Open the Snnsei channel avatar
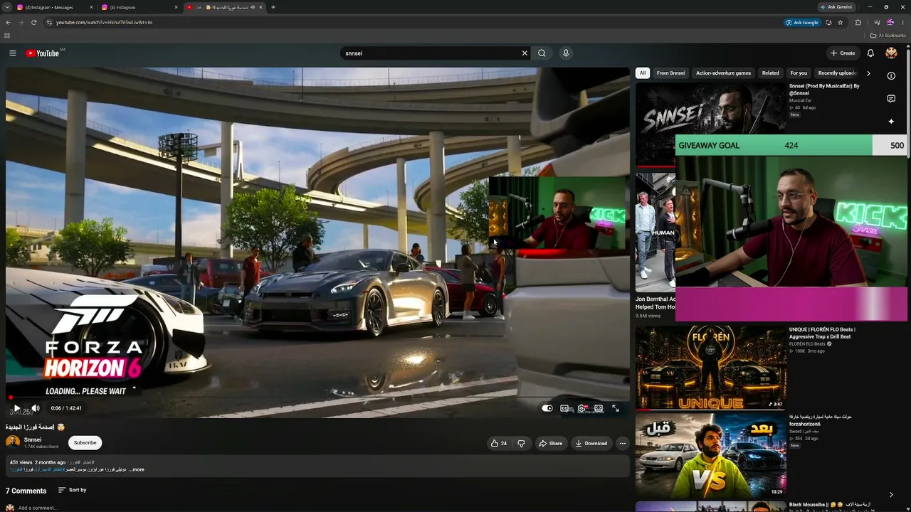911x512 pixels. coord(13,442)
